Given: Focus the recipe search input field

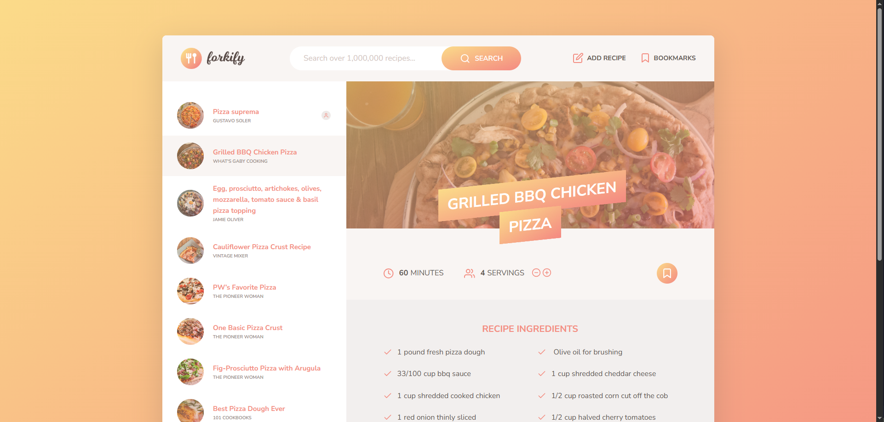Looking at the screenshot, I should [366, 58].
